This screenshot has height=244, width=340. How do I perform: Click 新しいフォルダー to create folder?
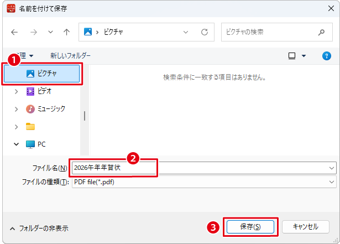(x=70, y=56)
